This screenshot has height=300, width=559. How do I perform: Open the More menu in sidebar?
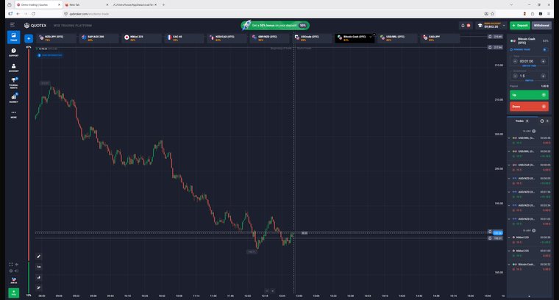tap(13, 114)
